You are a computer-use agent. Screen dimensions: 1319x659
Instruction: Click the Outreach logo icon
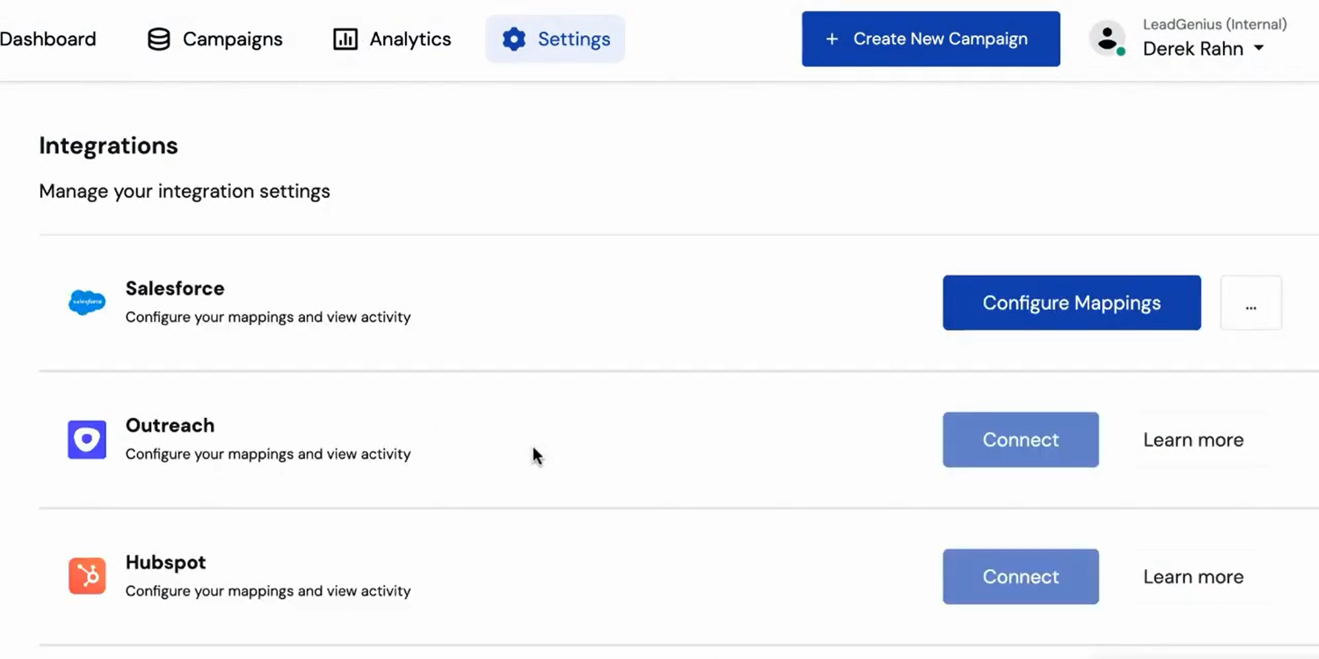coord(87,439)
